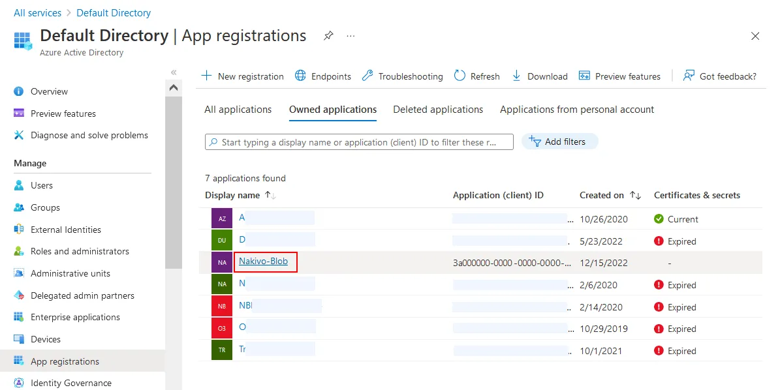Image resolution: width=780 pixels, height=390 pixels.
Task: Go to All services breadcrumb
Action: 37,13
